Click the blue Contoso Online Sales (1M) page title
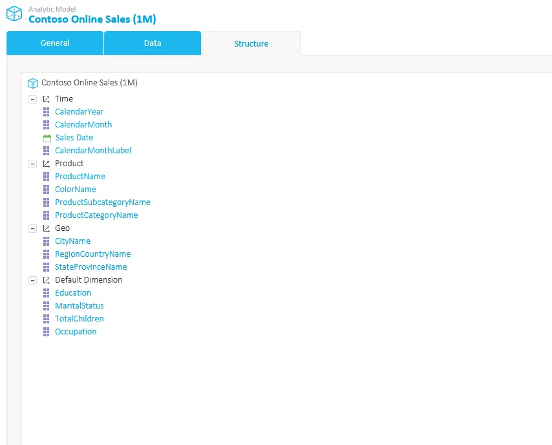Image resolution: width=552 pixels, height=445 pixels. click(x=92, y=19)
